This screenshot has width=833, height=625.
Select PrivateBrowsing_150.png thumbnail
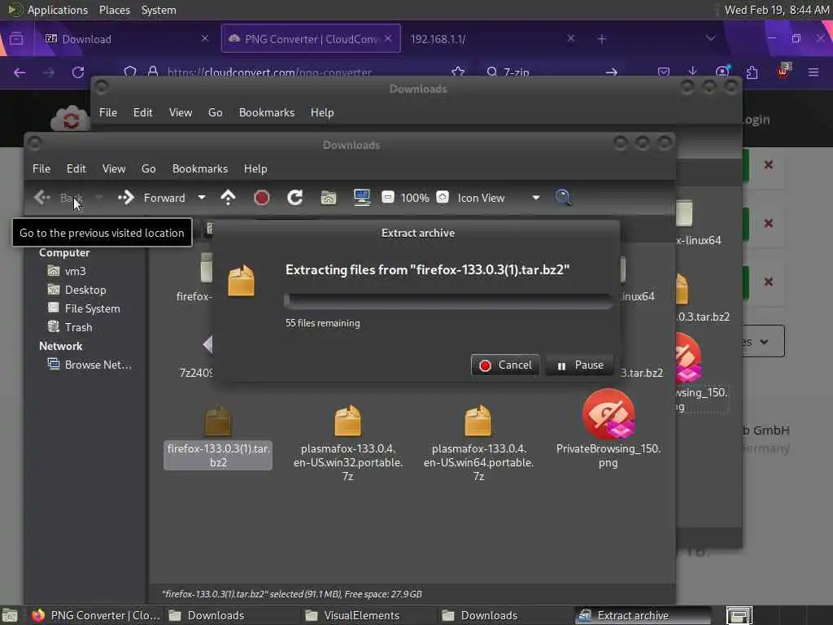608,414
